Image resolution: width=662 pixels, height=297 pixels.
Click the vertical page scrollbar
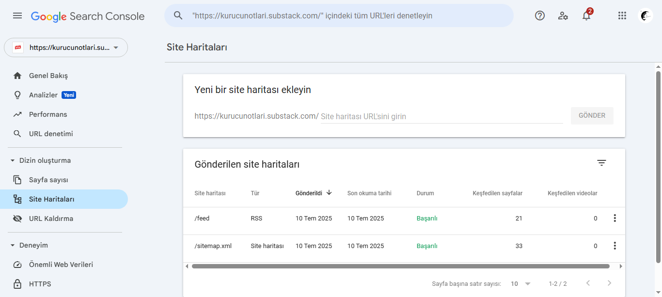(x=658, y=167)
